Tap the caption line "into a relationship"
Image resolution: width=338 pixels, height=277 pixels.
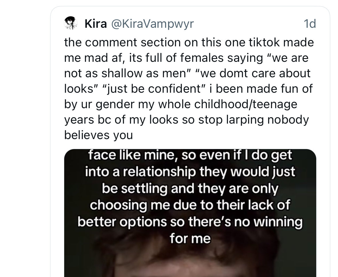pyautogui.click(x=190, y=172)
